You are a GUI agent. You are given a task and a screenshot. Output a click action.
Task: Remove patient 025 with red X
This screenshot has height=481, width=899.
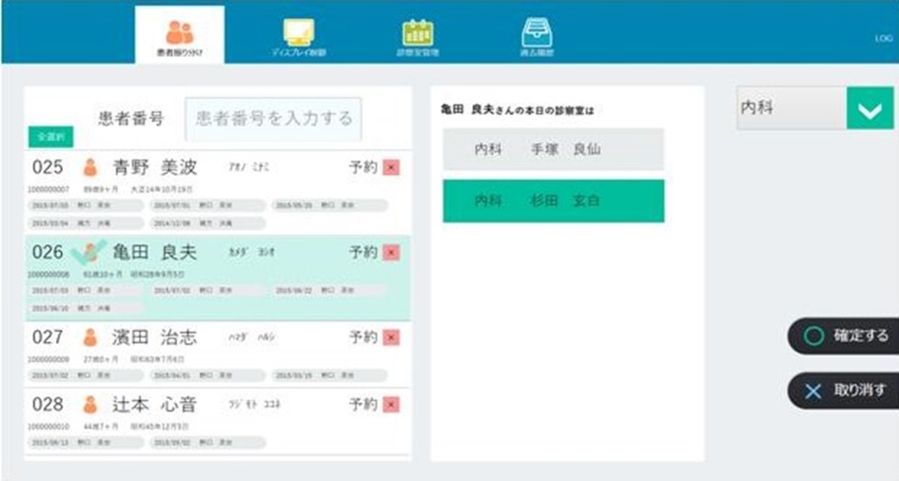pyautogui.click(x=391, y=168)
